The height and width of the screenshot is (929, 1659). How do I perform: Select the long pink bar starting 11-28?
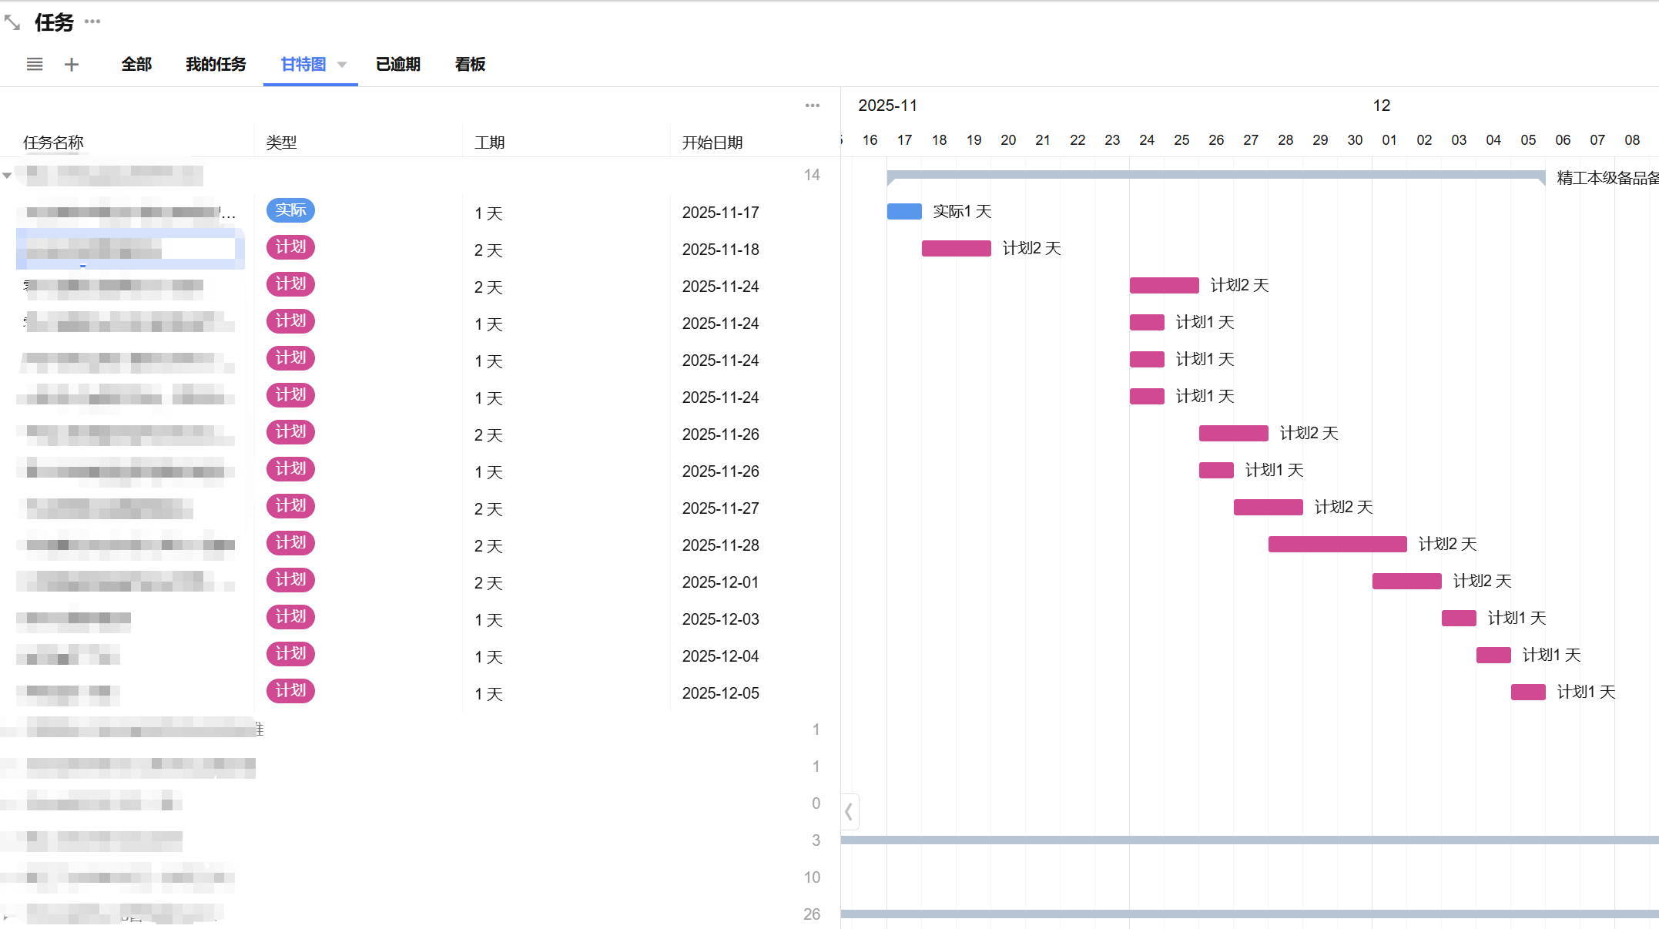pos(1337,545)
